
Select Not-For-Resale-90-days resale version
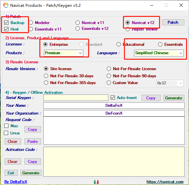(109, 76)
